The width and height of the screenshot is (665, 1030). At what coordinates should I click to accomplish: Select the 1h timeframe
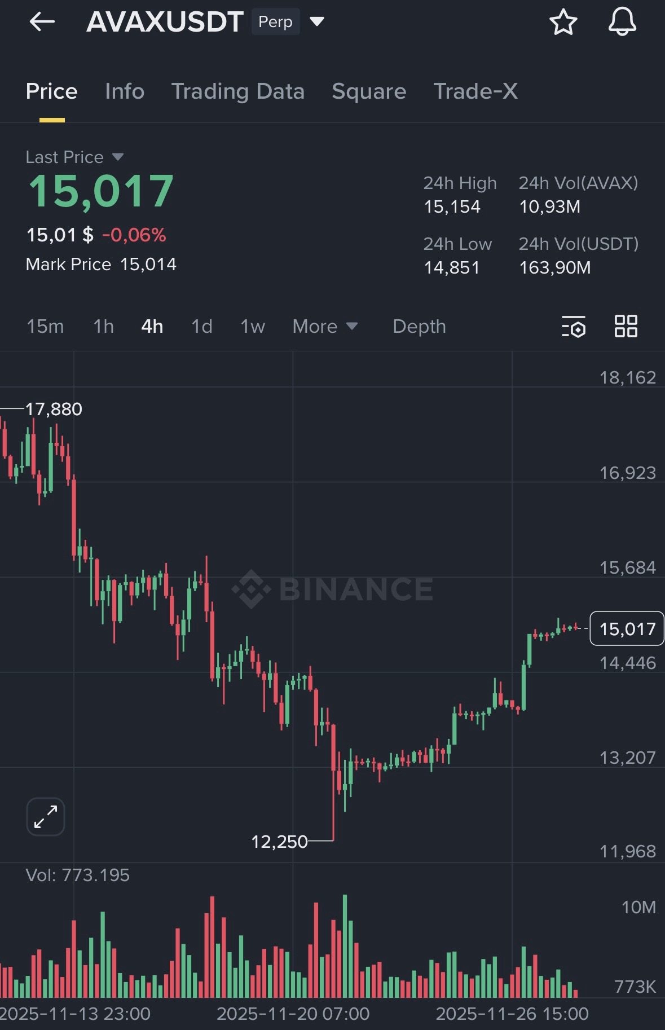coord(103,326)
